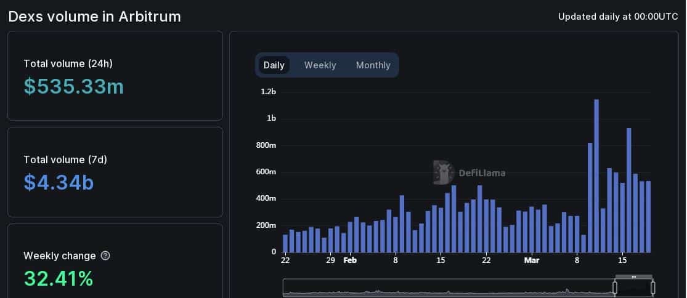The height and width of the screenshot is (298, 687).
Task: Click the Feb label on the x-axis
Action: (x=350, y=260)
